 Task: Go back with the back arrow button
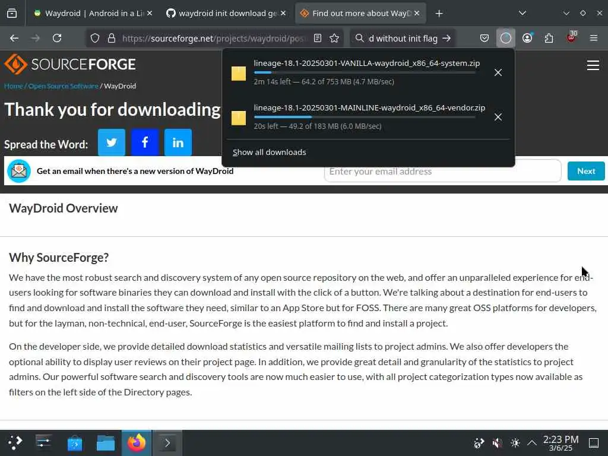coord(14,38)
